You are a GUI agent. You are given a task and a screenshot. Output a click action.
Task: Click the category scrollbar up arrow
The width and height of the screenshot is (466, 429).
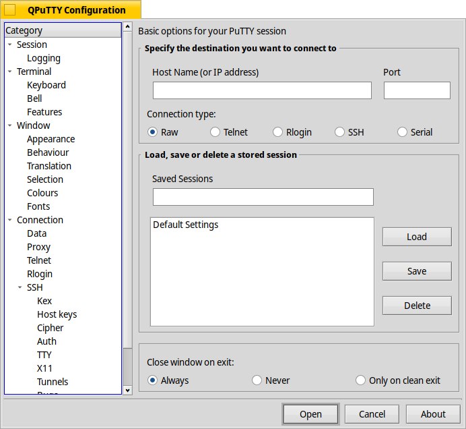127,27
